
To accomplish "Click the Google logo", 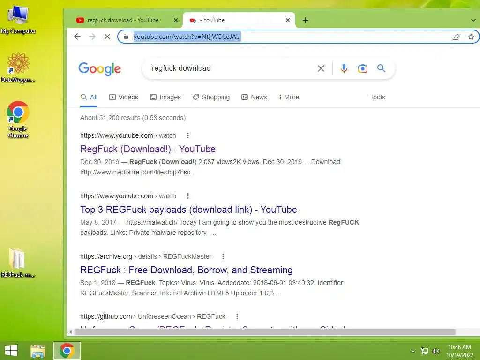I will point(100,69).
